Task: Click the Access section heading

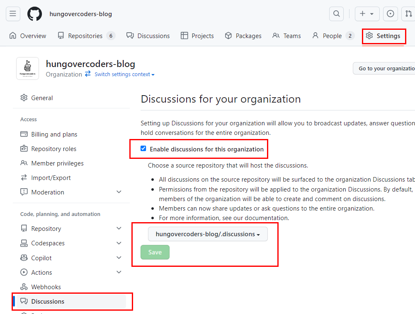Action: click(x=28, y=120)
